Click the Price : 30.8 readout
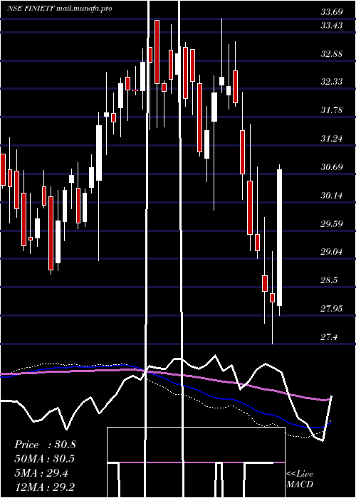The height and width of the screenshot is (498, 356). coord(45,445)
